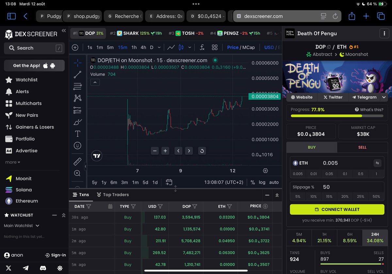This screenshot has width=392, height=274.
Task: Select the trend line drawing tool
Action: 77,75
